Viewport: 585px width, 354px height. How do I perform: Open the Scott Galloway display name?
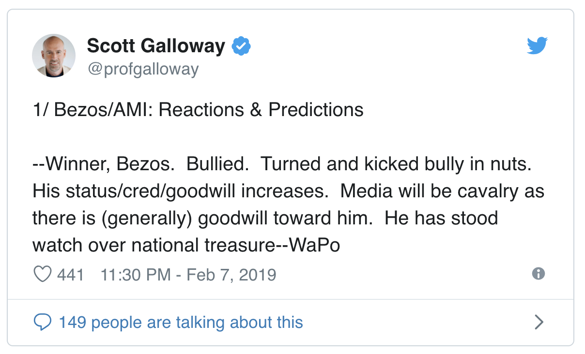pos(156,46)
